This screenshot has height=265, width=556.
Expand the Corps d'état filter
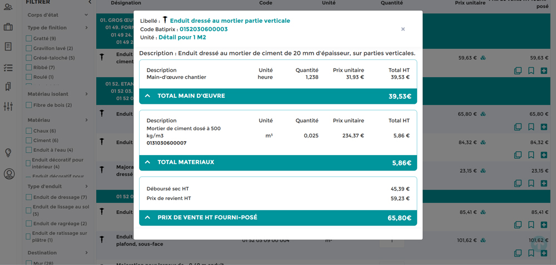[x=86, y=15]
